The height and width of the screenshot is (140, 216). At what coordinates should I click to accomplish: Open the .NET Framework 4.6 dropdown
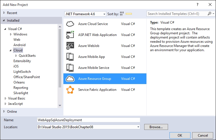coord(85,14)
